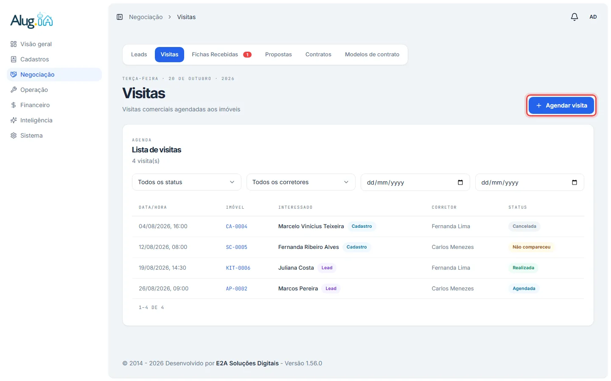Open the Modelos de contrato tab
611x381 pixels.
point(372,55)
